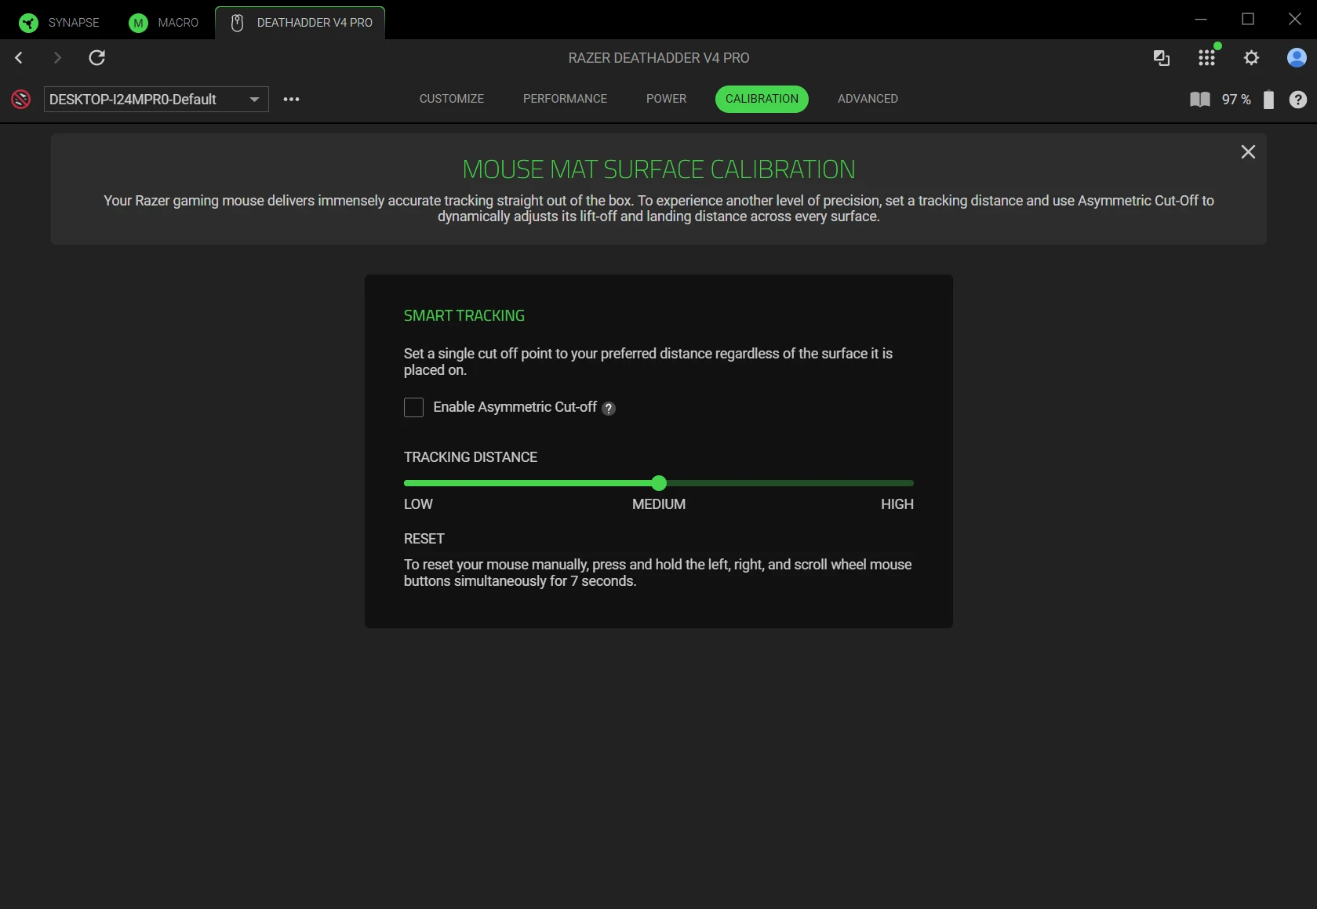Click the back navigation arrow
The height and width of the screenshot is (909, 1317).
pos(20,58)
